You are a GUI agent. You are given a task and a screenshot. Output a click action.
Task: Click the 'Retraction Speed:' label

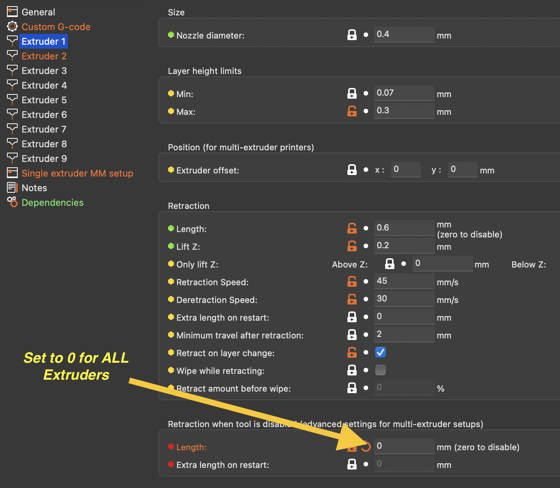212,282
